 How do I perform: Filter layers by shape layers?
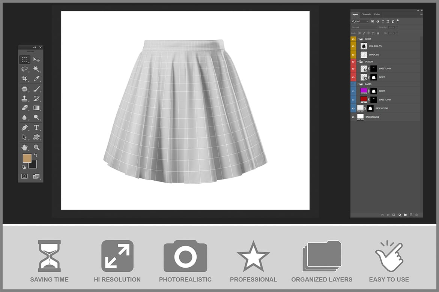point(388,21)
